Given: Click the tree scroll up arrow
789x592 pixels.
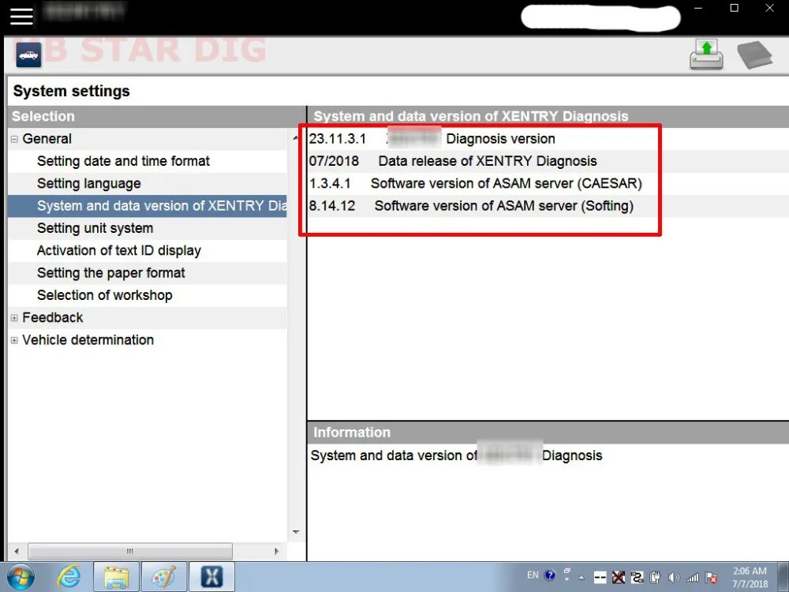Looking at the screenshot, I should pyautogui.click(x=296, y=138).
